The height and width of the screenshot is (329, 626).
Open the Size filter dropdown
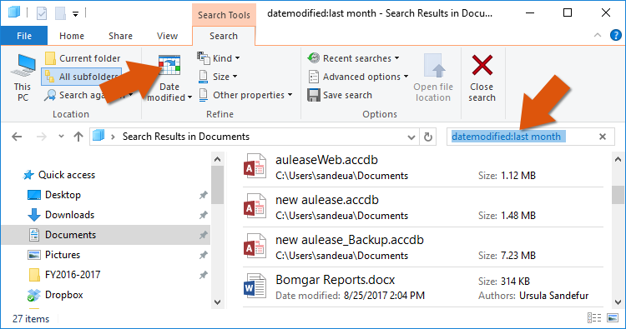(218, 77)
